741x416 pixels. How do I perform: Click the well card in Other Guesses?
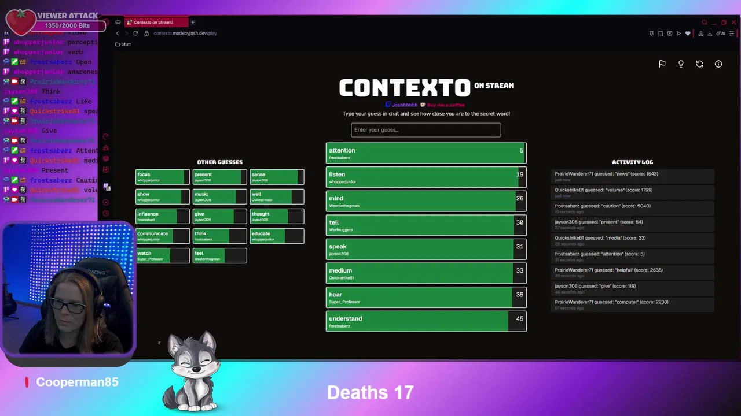pyautogui.click(x=277, y=196)
